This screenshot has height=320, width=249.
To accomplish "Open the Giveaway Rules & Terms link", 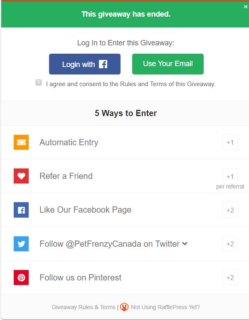I will (x=84, y=307).
